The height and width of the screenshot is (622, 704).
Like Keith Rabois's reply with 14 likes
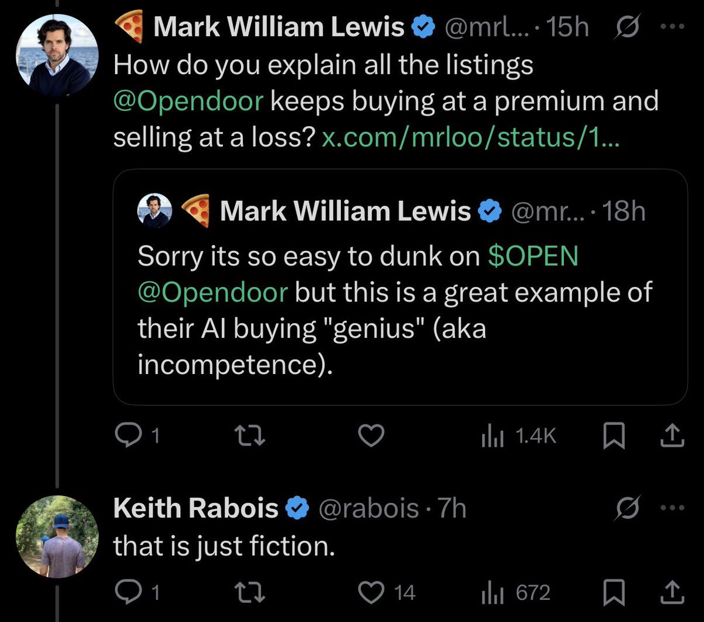(x=387, y=593)
